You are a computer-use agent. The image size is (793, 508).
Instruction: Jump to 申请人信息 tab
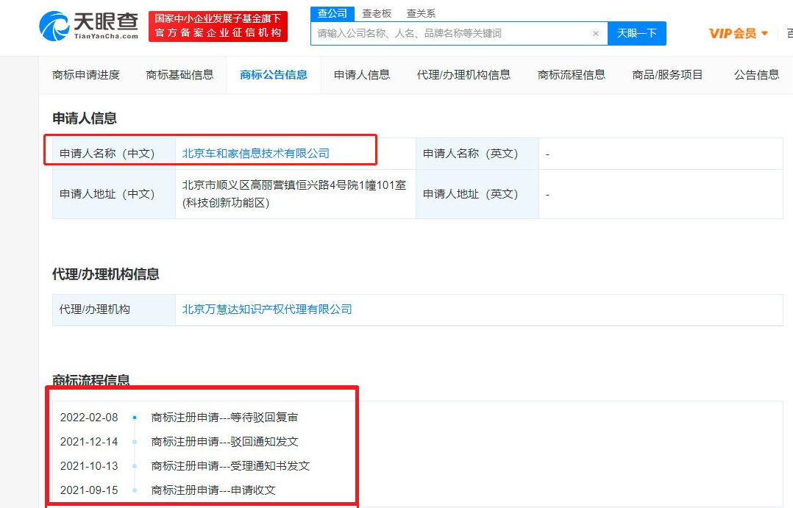tap(362, 74)
